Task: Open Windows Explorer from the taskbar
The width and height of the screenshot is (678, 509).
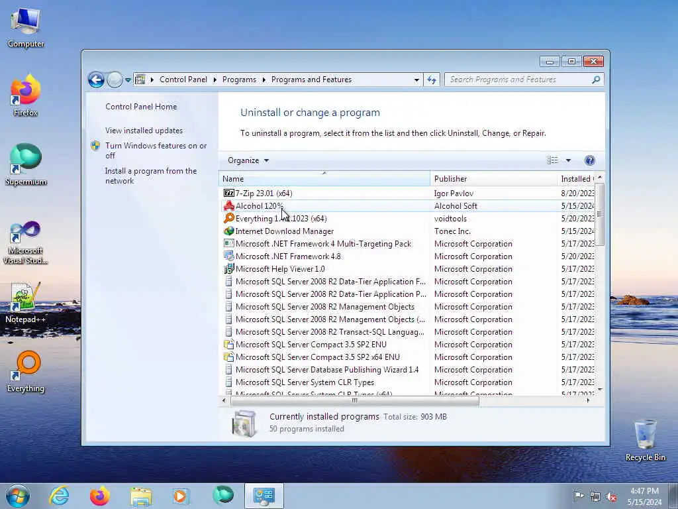Action: tap(141, 496)
